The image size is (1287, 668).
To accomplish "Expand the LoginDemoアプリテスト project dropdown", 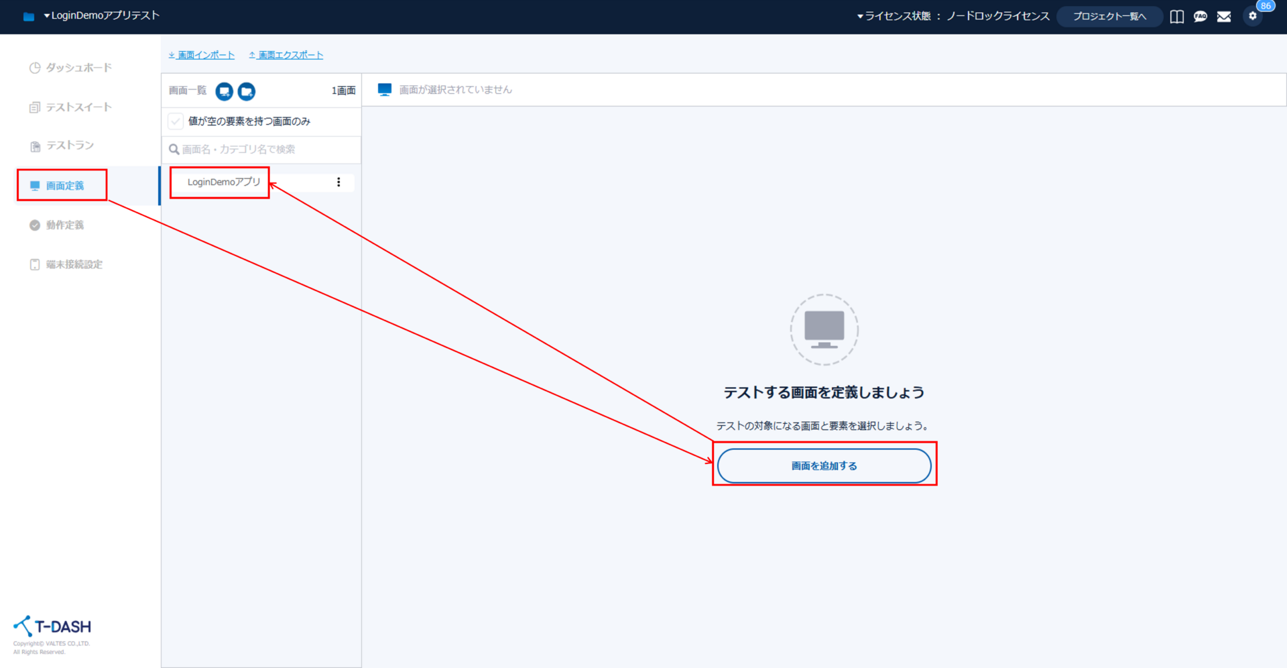I will pos(101,15).
